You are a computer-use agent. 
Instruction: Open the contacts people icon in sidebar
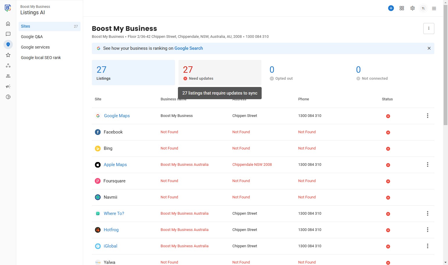point(8,76)
